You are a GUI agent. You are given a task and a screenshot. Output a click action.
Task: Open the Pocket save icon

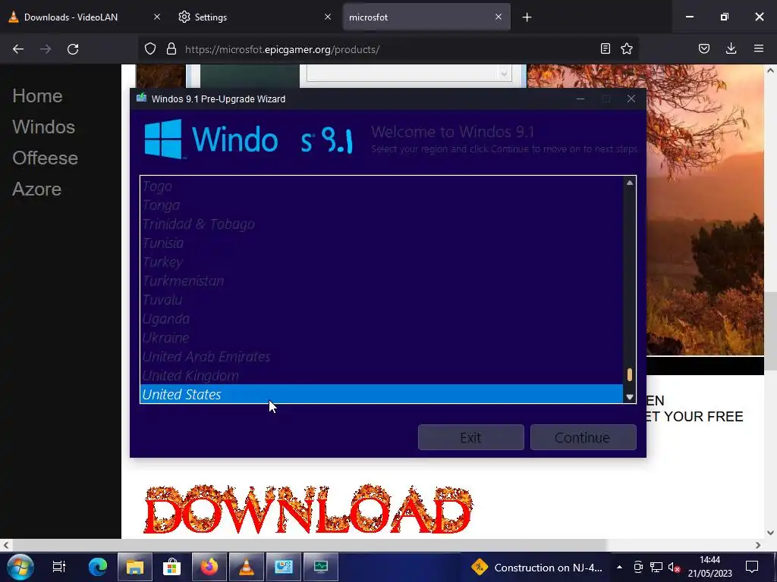703,48
